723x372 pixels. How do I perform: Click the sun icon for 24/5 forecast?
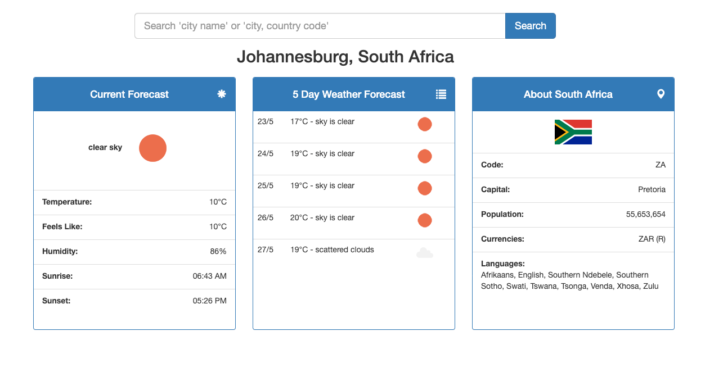pos(425,156)
